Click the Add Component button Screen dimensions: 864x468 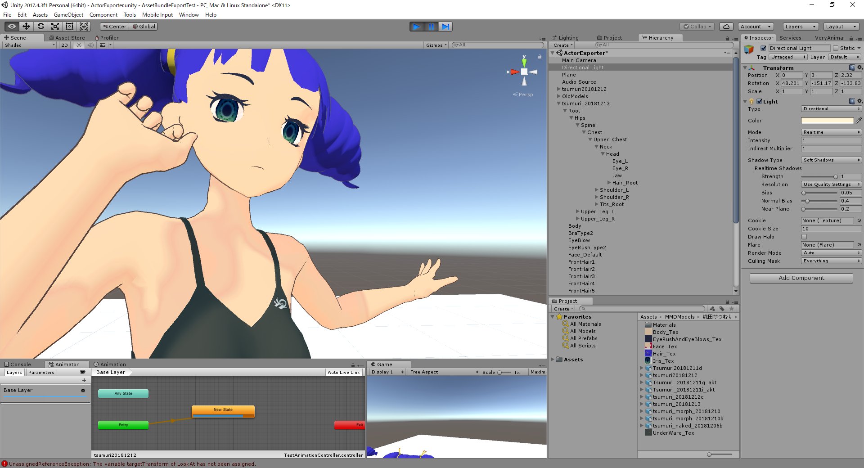click(801, 278)
